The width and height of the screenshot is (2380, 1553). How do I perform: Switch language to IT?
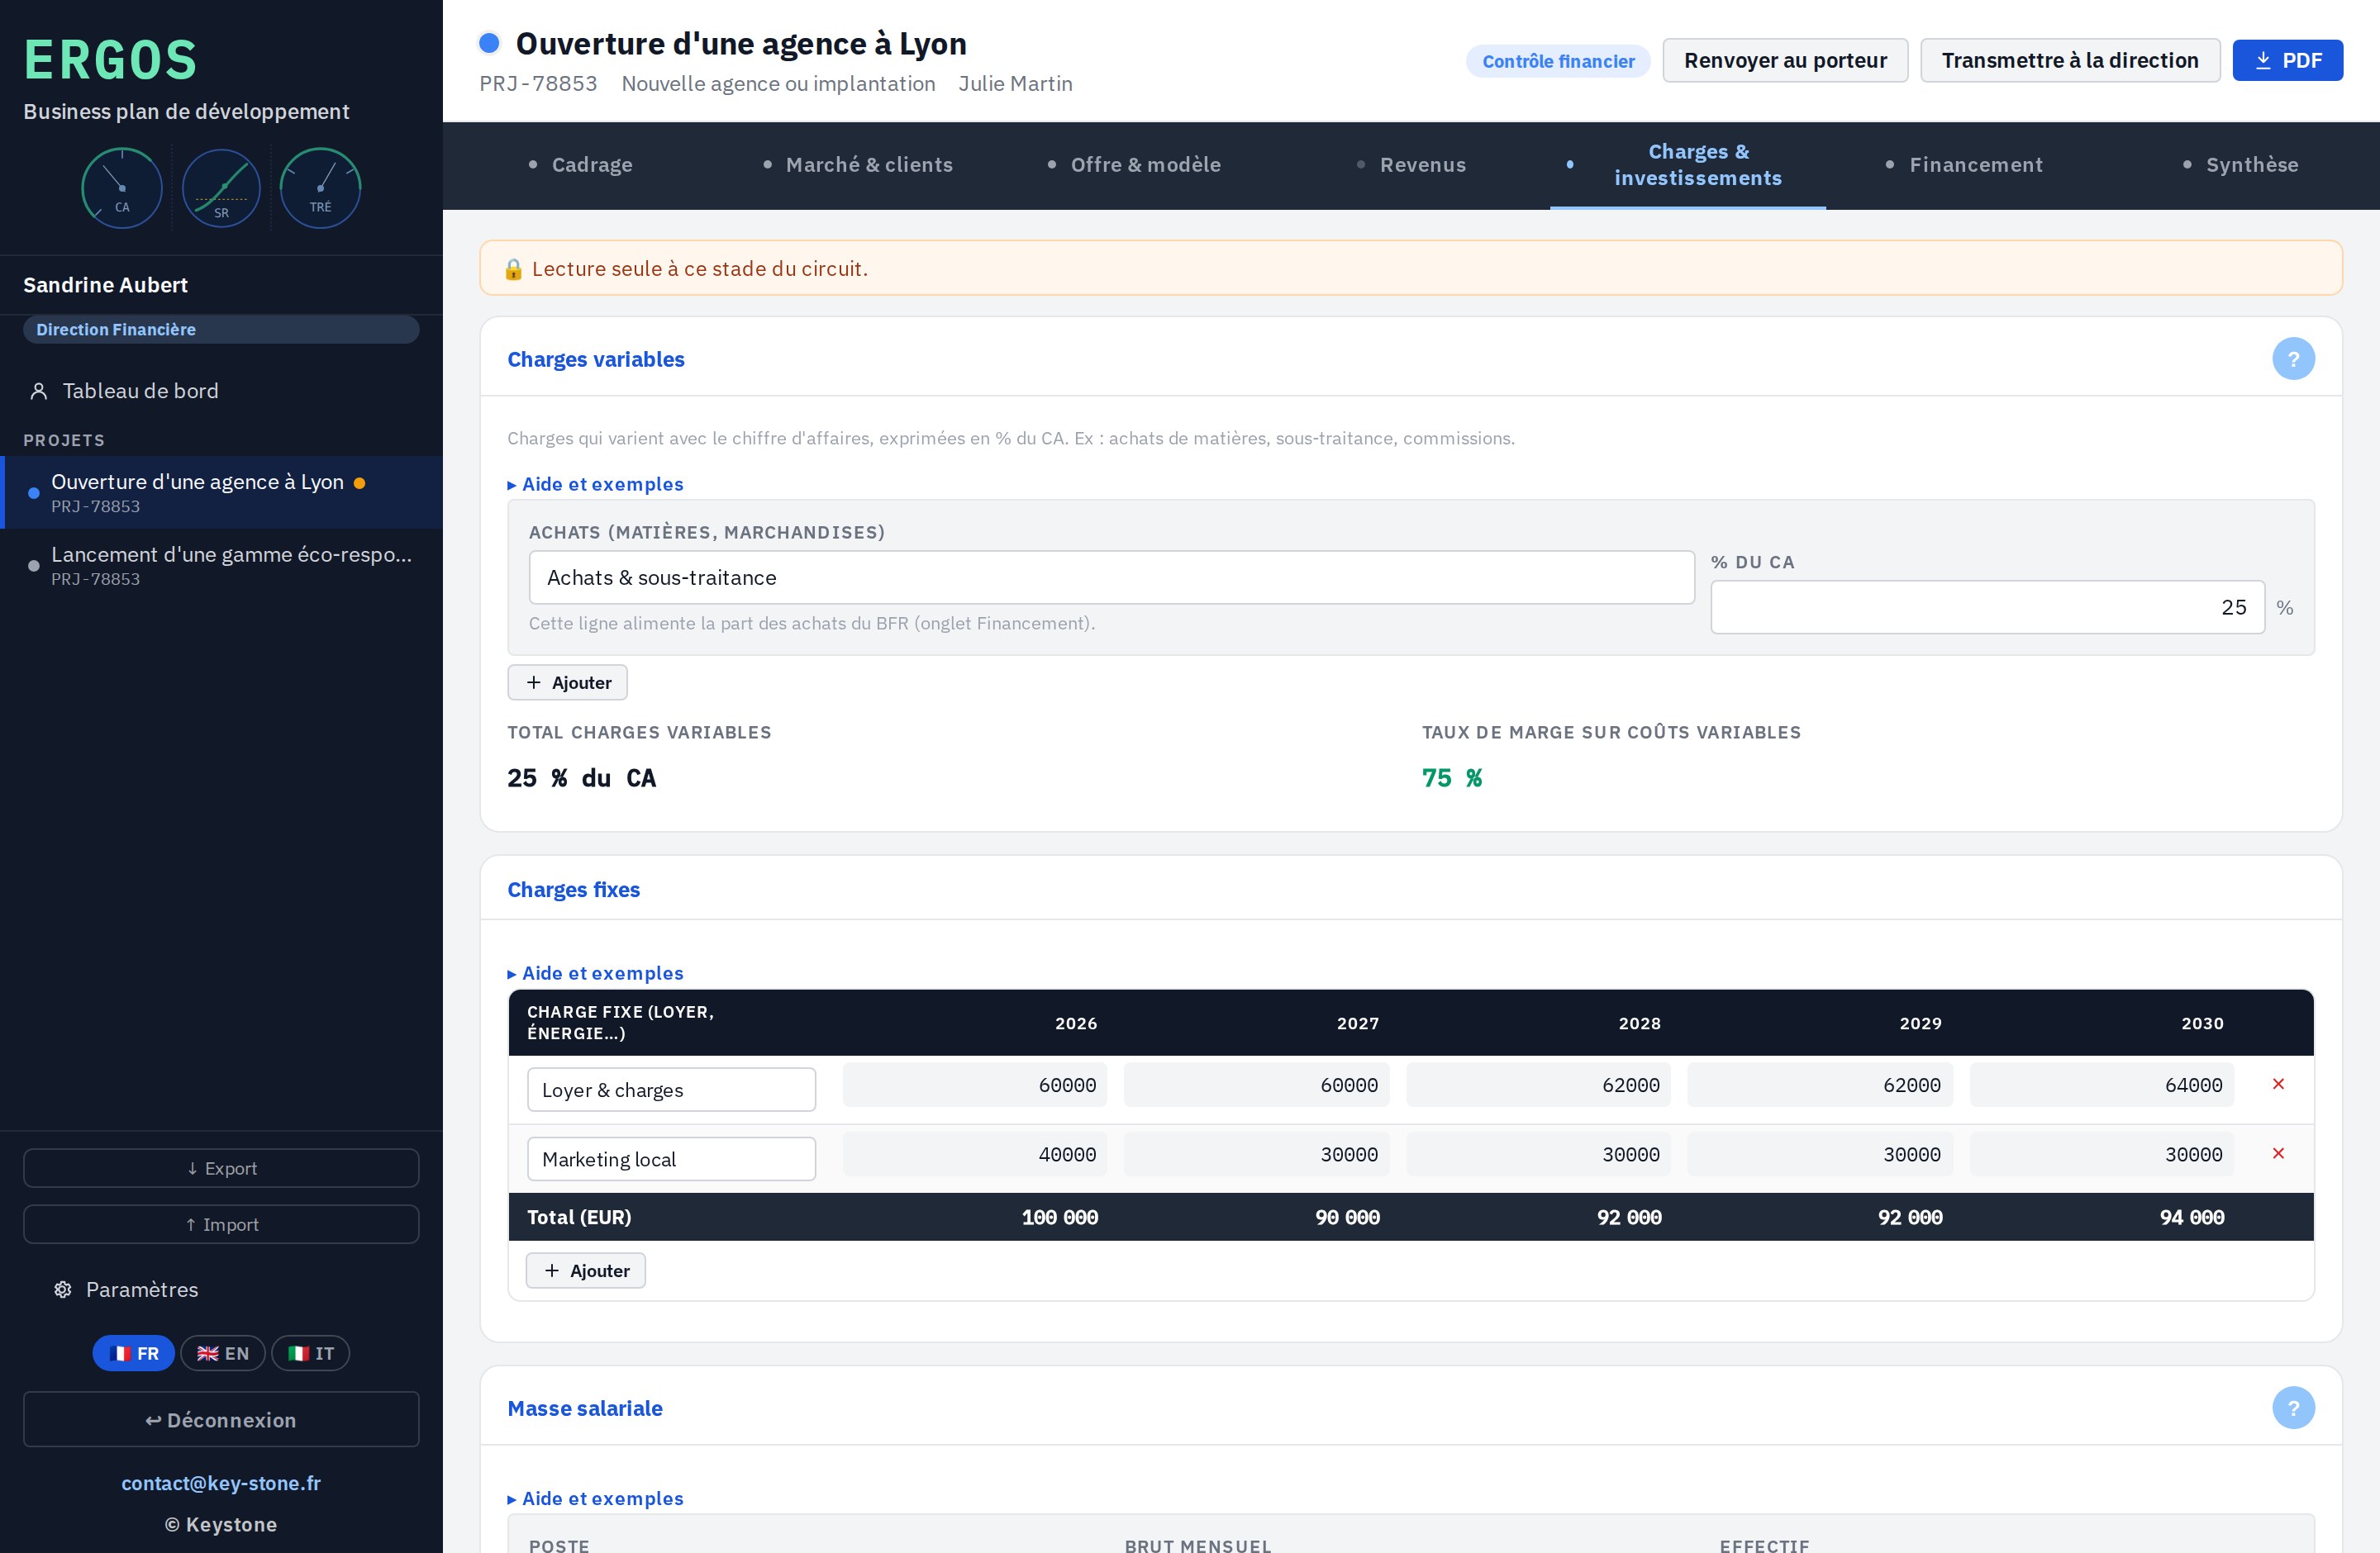coord(311,1353)
